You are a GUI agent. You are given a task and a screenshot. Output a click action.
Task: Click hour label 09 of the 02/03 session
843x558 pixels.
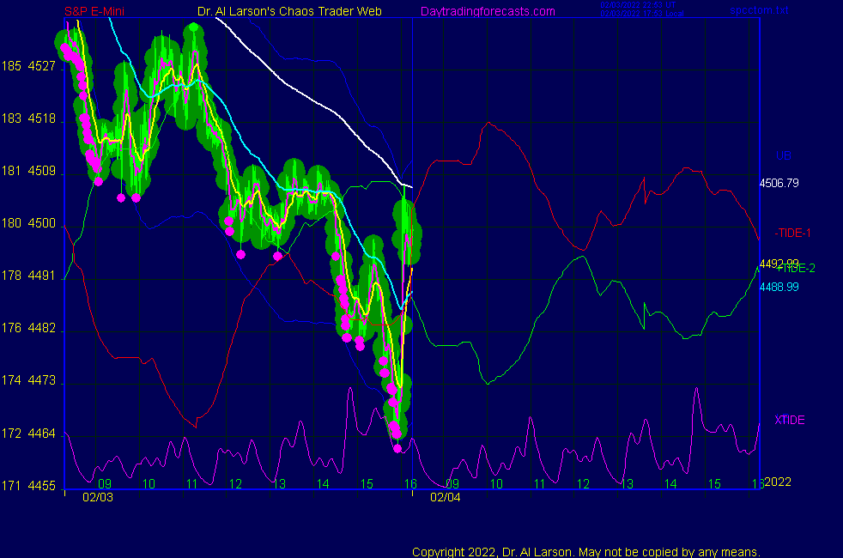(x=105, y=484)
